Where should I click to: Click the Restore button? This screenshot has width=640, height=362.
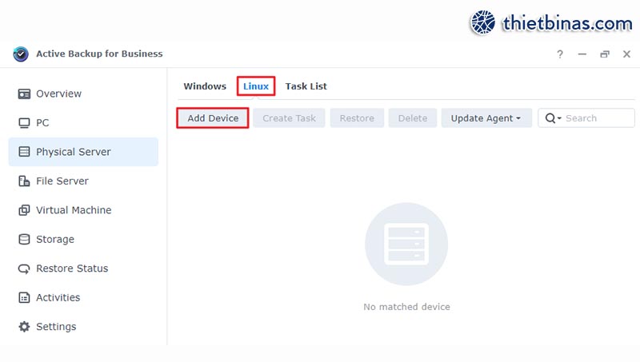357,118
